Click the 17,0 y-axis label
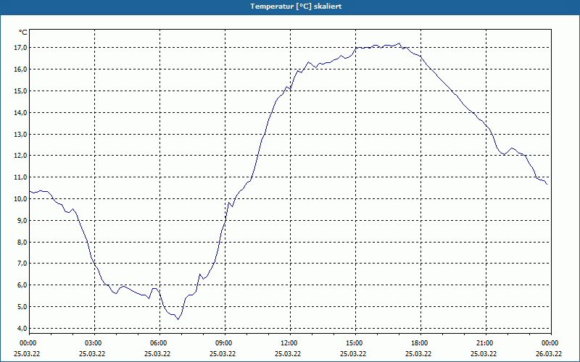Image resolution: width=580 pixels, height=362 pixels. point(20,47)
